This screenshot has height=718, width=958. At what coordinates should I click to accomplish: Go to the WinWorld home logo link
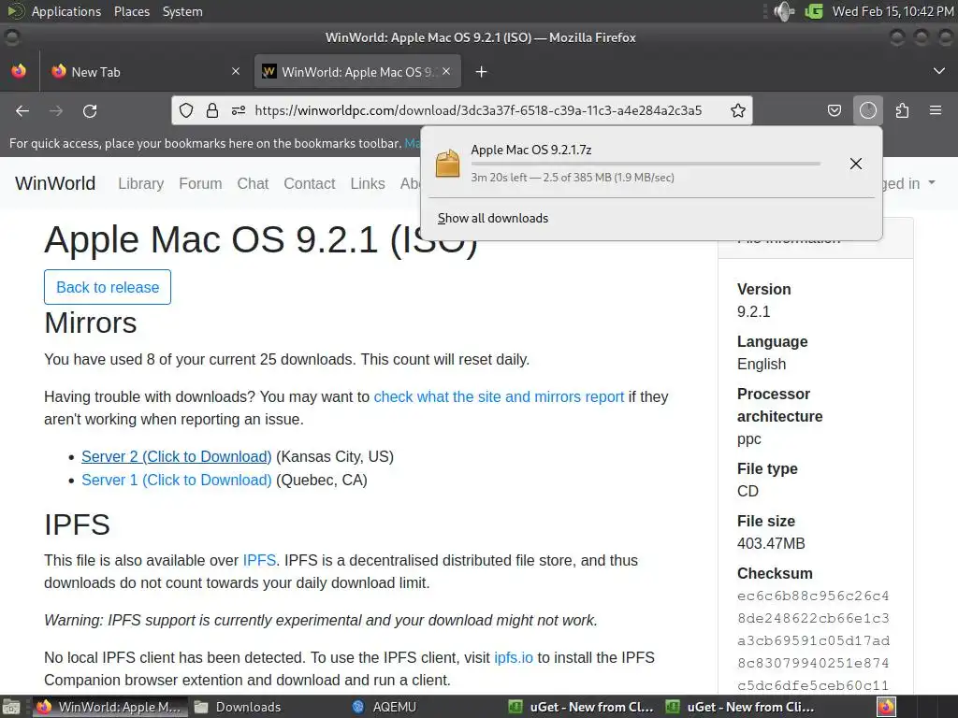pyautogui.click(x=55, y=183)
